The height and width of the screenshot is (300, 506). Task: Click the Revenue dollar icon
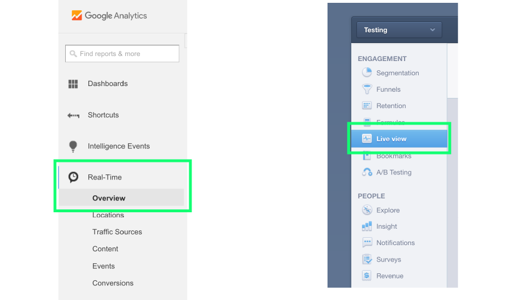pyautogui.click(x=367, y=276)
